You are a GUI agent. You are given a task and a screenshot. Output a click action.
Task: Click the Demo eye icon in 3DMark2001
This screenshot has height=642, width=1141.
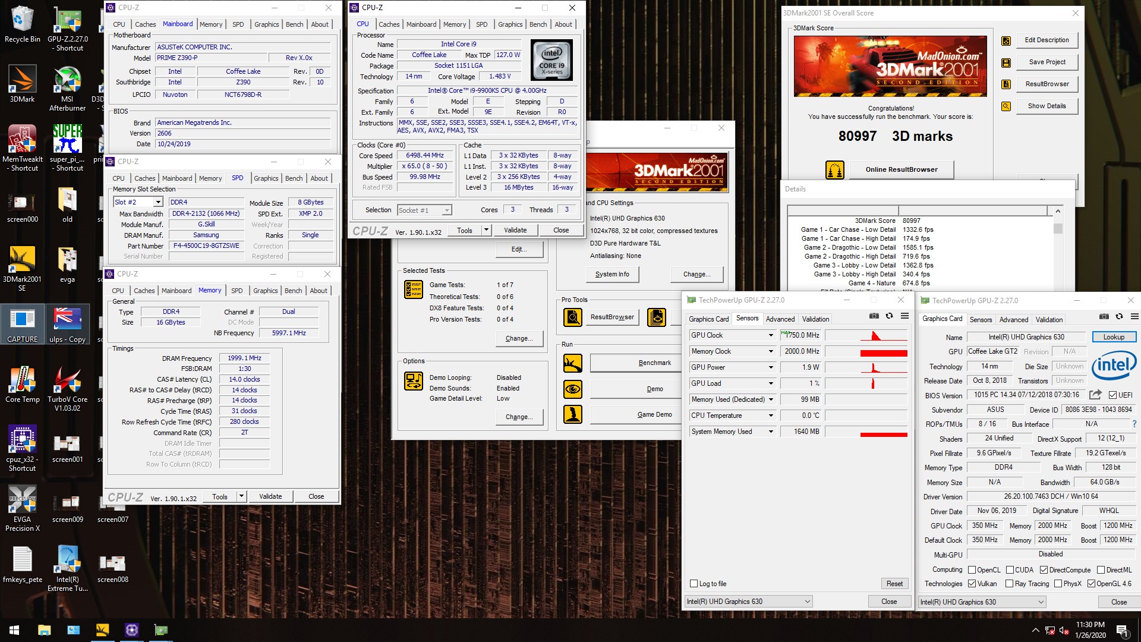coord(573,389)
